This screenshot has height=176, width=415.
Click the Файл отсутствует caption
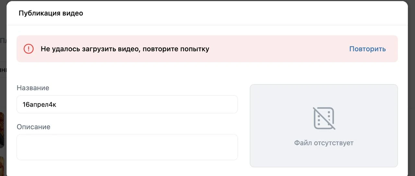324,143
